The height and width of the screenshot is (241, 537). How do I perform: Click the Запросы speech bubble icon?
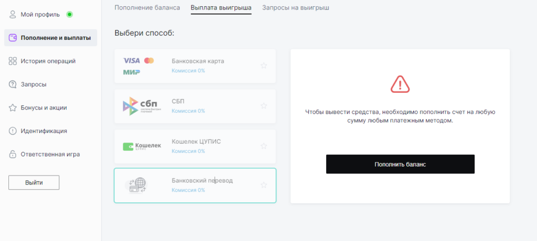point(13,84)
